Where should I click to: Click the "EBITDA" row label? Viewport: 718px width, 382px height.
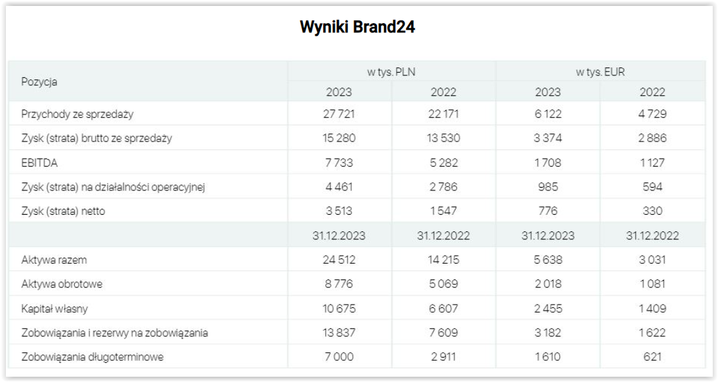click(x=40, y=163)
